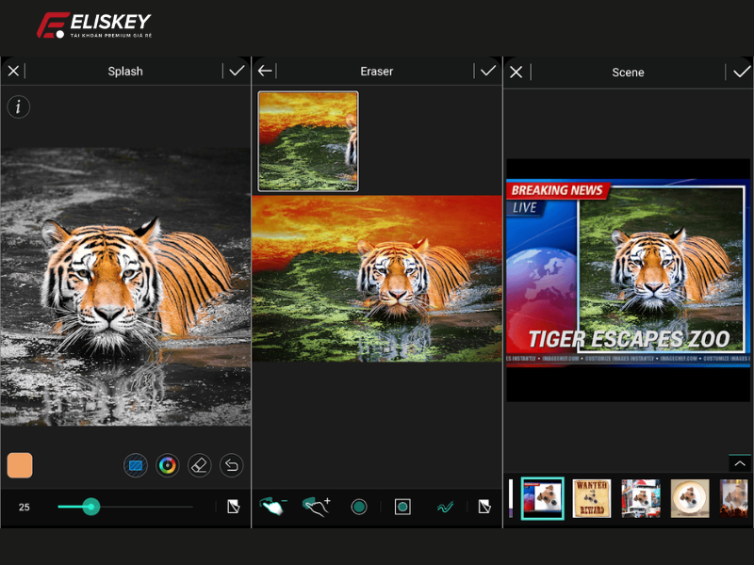Click the squiggle smoothing icon in Eraser toolbar

[445, 506]
